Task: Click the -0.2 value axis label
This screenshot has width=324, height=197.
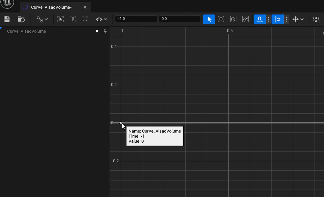Action: point(115,161)
